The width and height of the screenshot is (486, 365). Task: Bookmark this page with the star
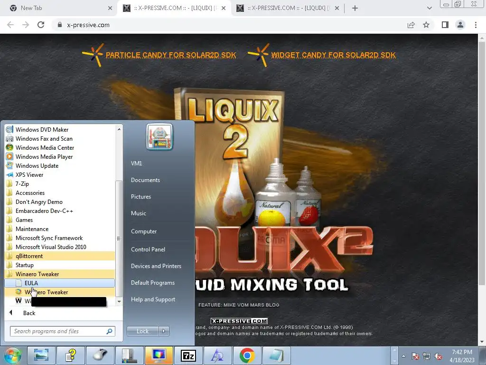(426, 25)
